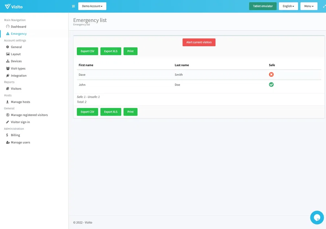The width and height of the screenshot is (326, 229).
Task: Click the top Export CSV button
Action: tap(87, 51)
